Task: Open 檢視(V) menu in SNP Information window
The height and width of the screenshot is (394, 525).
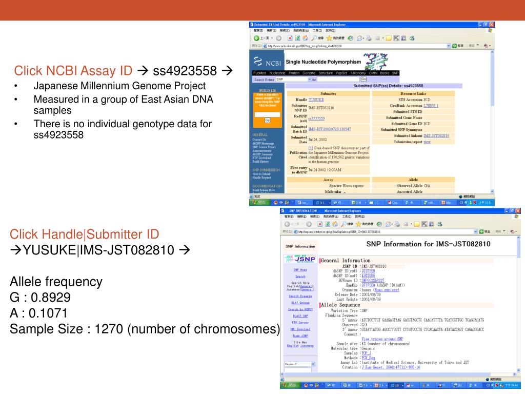Action: pos(315,216)
